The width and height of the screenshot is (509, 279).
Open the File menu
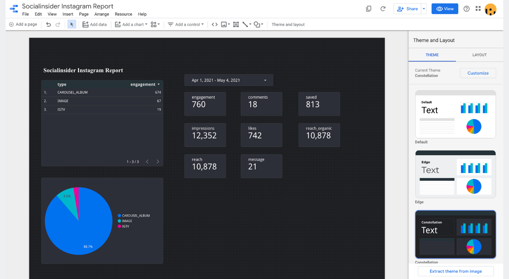pyautogui.click(x=25, y=14)
